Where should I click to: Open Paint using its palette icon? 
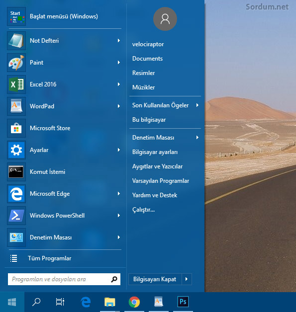(x=16, y=63)
